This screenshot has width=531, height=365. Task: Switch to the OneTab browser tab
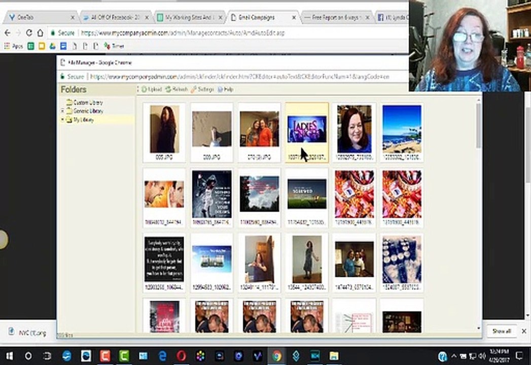pyautogui.click(x=40, y=17)
